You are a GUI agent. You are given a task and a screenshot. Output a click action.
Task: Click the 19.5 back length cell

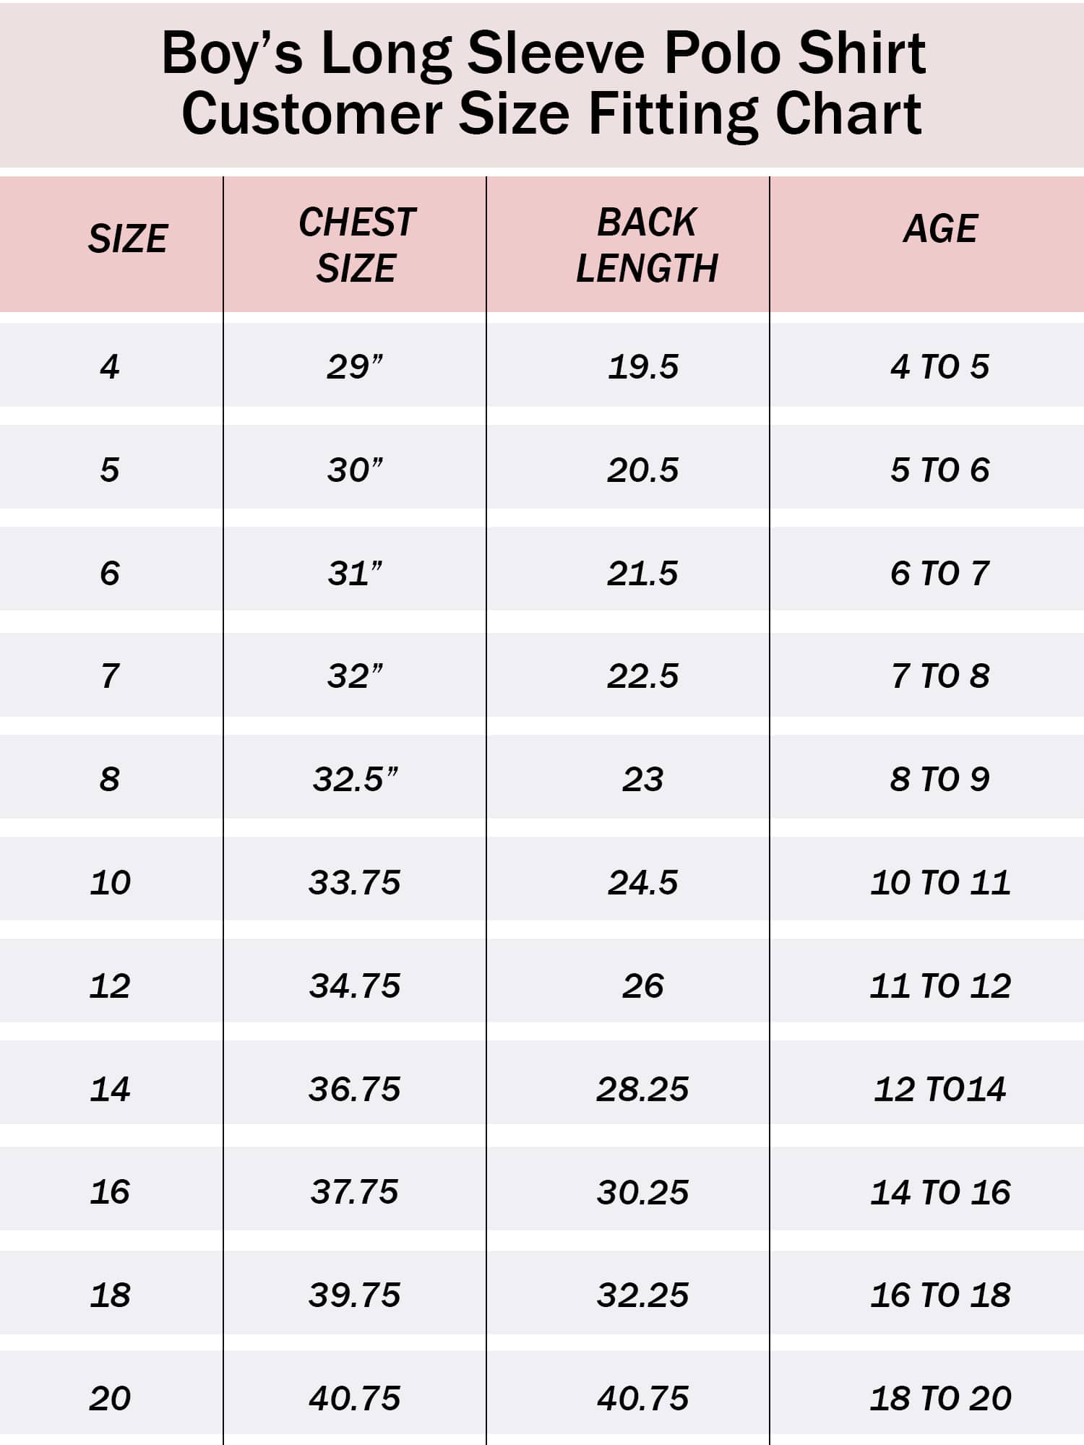click(x=643, y=366)
